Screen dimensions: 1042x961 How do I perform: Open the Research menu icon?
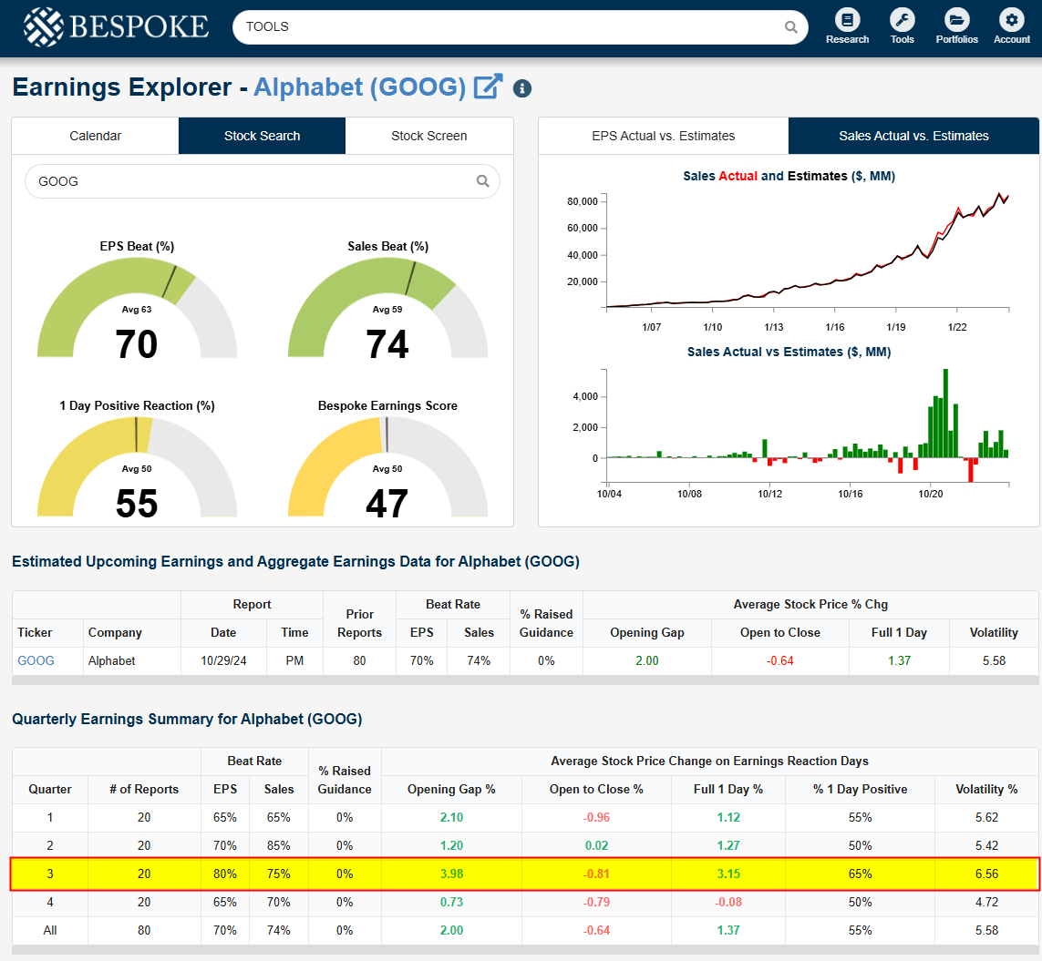pyautogui.click(x=847, y=20)
